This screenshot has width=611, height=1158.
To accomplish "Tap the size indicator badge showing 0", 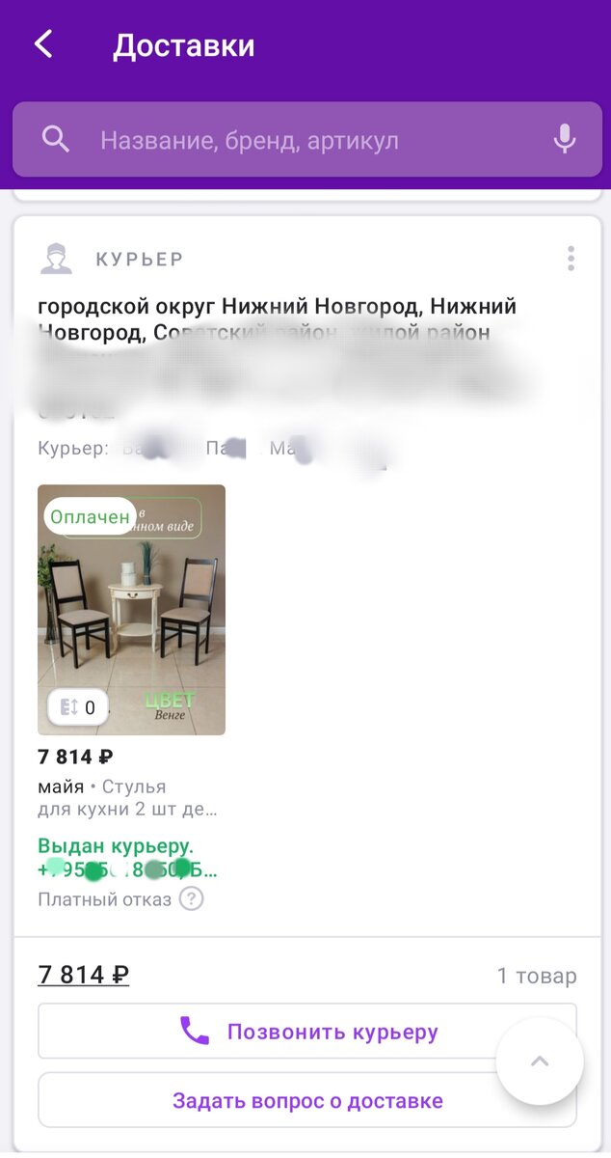I will coord(78,707).
